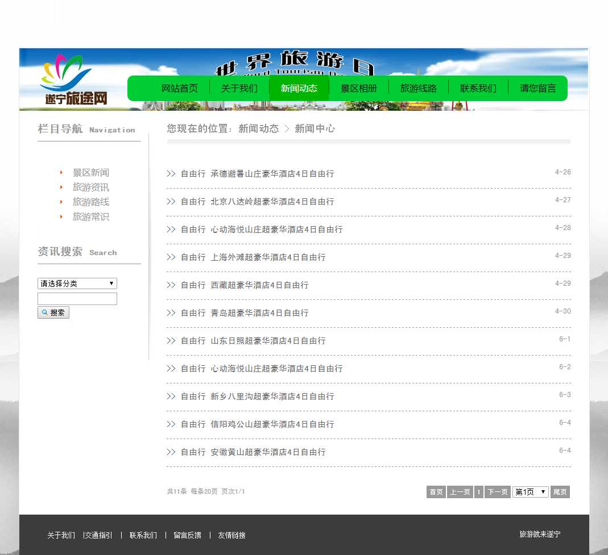
Task: Open article 西藏超豪华酒店4日自由行
Action: (259, 285)
